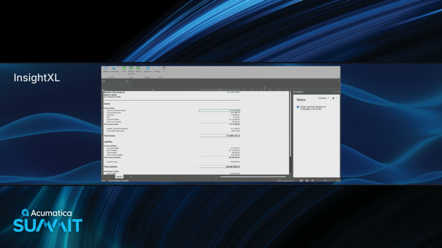Click the horizontal scrollbar below the sheet
Viewport: 442px width, 248px height.
point(253,177)
